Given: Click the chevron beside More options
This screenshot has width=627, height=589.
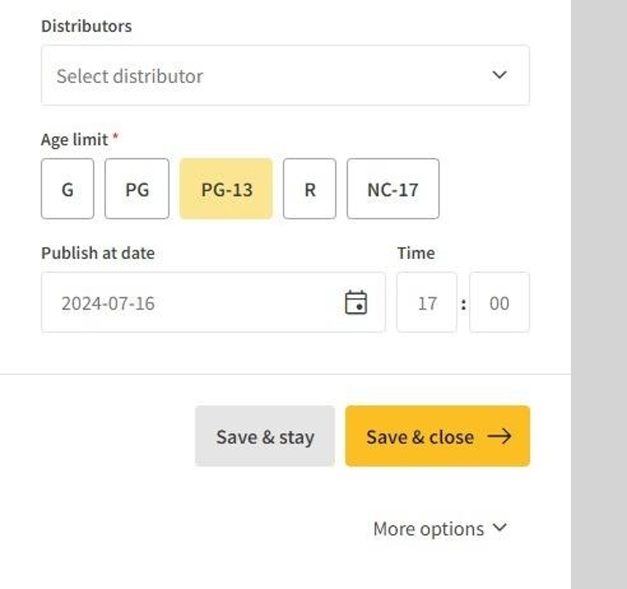Looking at the screenshot, I should (500, 528).
